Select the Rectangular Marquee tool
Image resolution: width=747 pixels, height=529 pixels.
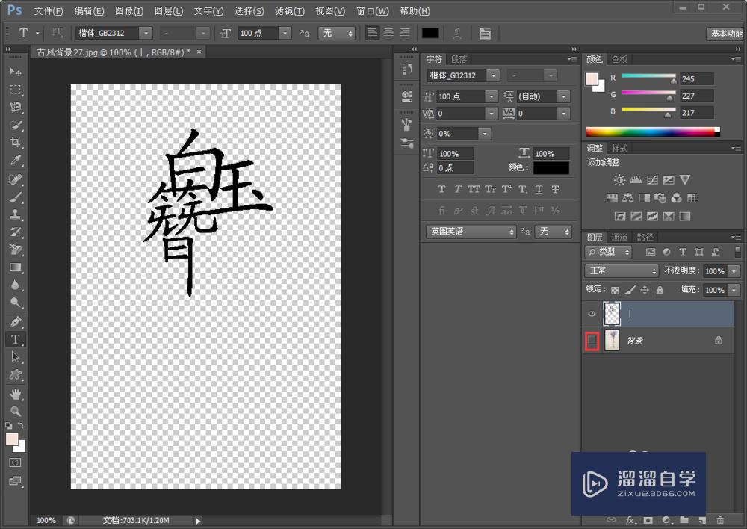(15, 90)
